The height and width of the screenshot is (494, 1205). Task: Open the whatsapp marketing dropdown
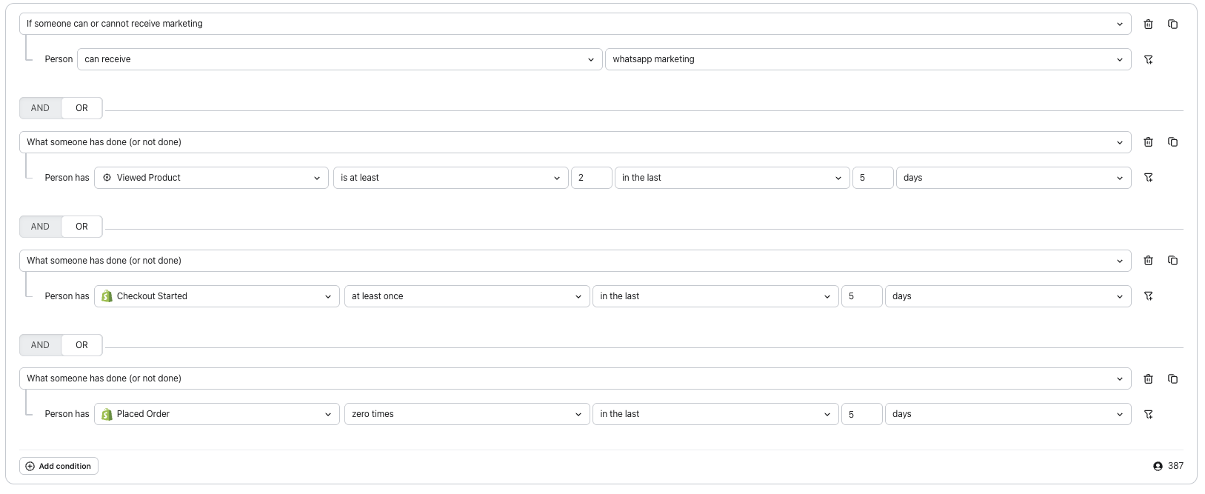(x=867, y=59)
